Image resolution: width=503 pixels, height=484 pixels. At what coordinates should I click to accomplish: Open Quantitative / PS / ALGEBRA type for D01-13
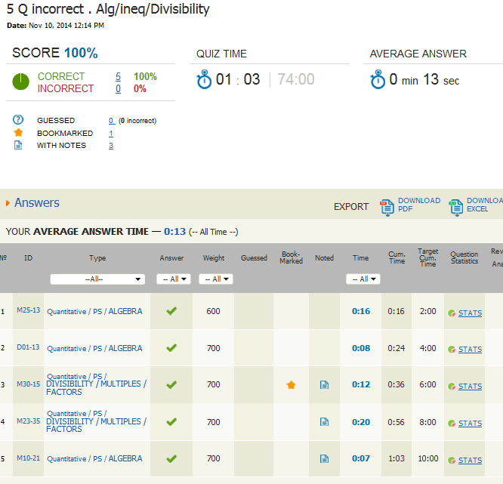coord(94,349)
